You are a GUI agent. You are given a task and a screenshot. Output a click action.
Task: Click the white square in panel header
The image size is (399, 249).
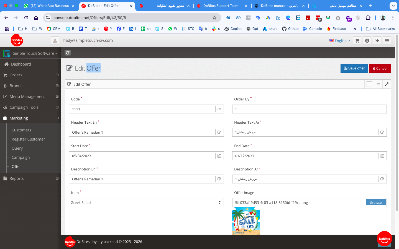369,84
